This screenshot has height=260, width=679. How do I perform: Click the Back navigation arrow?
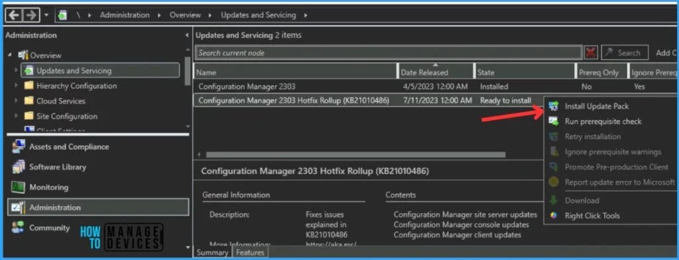[14, 15]
